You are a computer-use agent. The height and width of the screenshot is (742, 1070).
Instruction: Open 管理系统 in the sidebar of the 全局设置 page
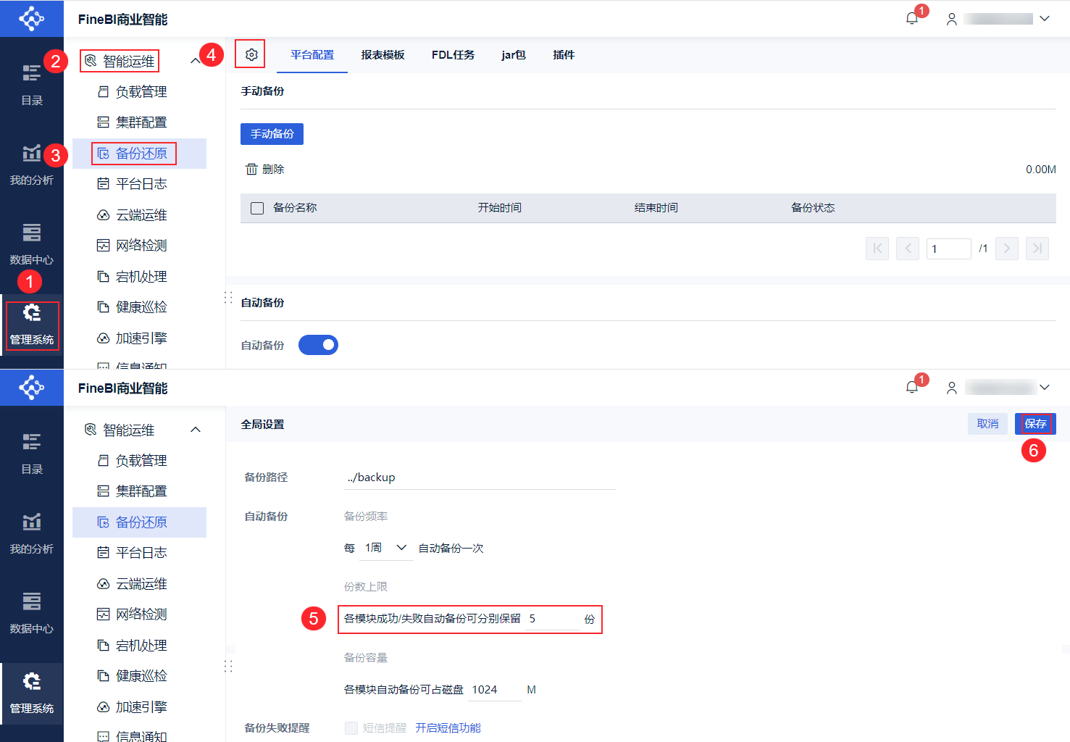coord(32,693)
